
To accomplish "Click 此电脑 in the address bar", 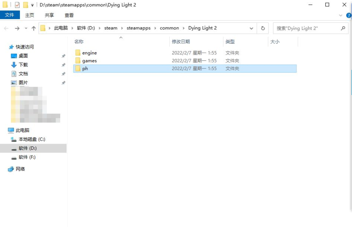I will pyautogui.click(x=61, y=28).
